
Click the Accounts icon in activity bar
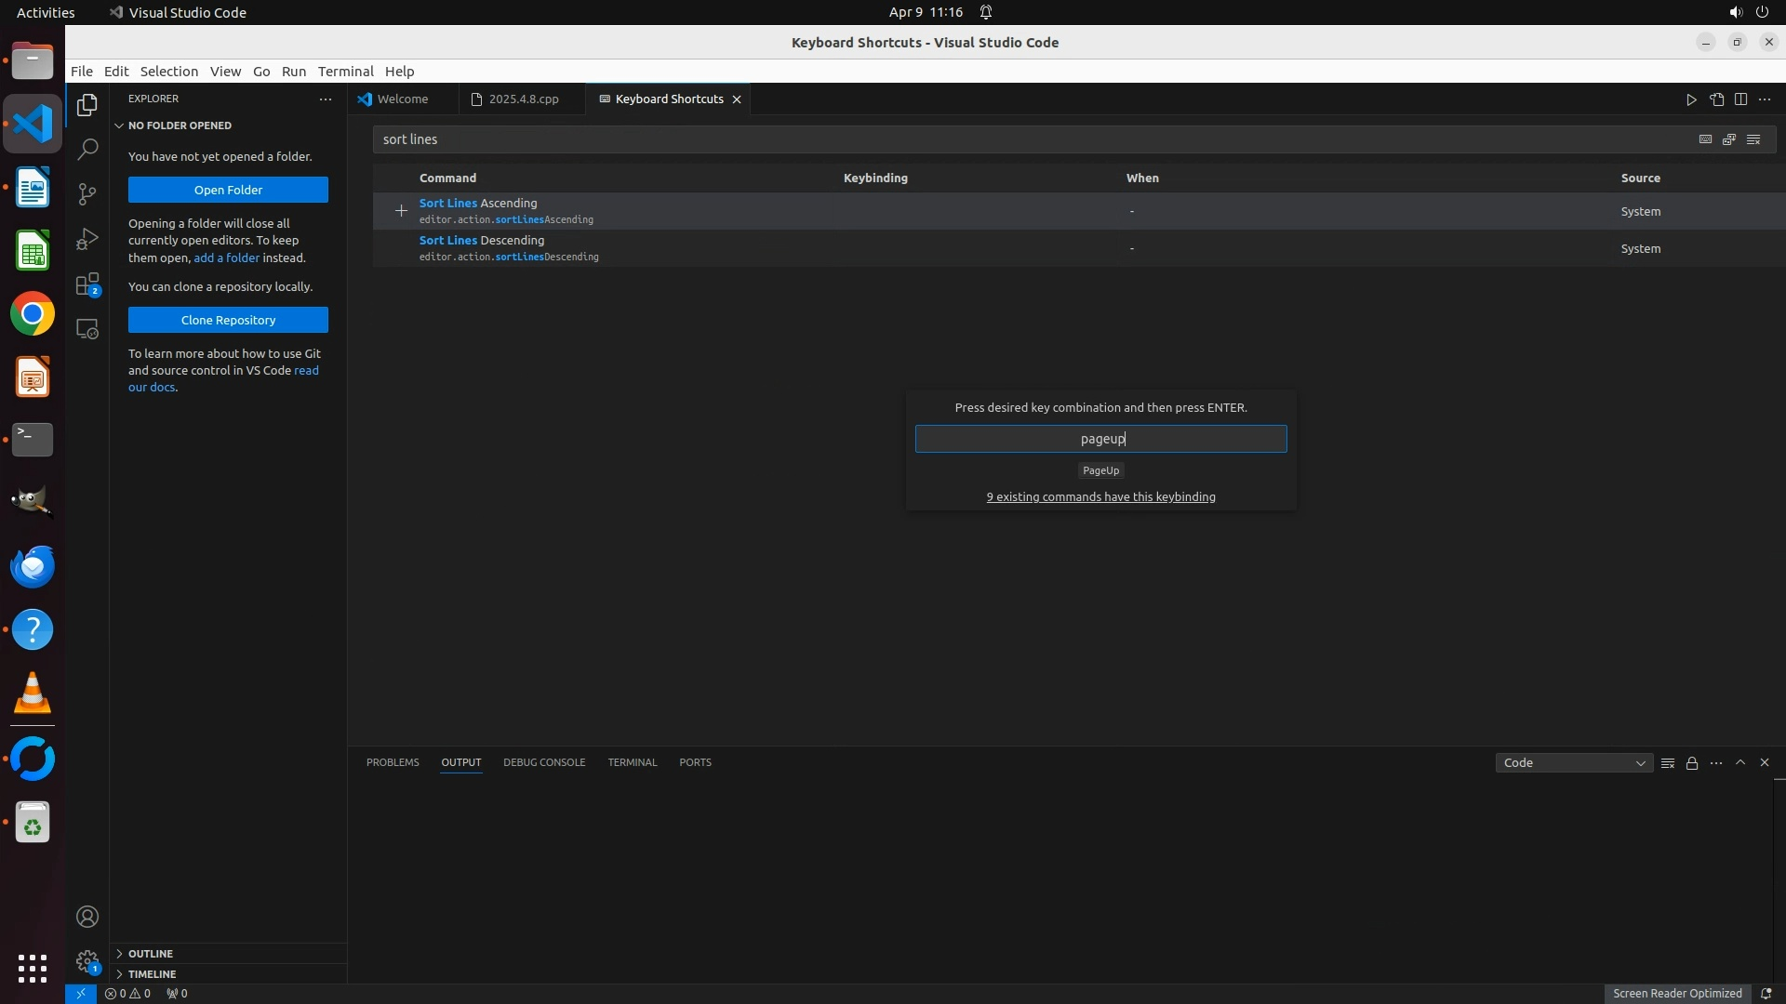point(87,917)
